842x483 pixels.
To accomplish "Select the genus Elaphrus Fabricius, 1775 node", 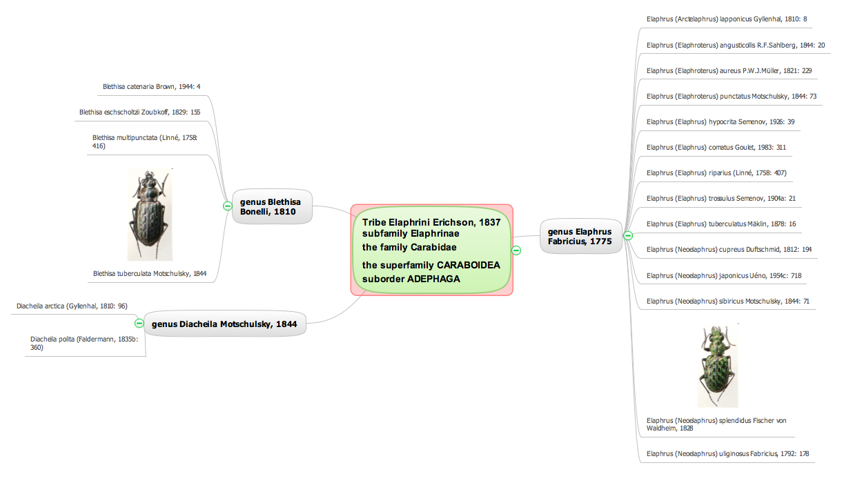I will point(580,237).
